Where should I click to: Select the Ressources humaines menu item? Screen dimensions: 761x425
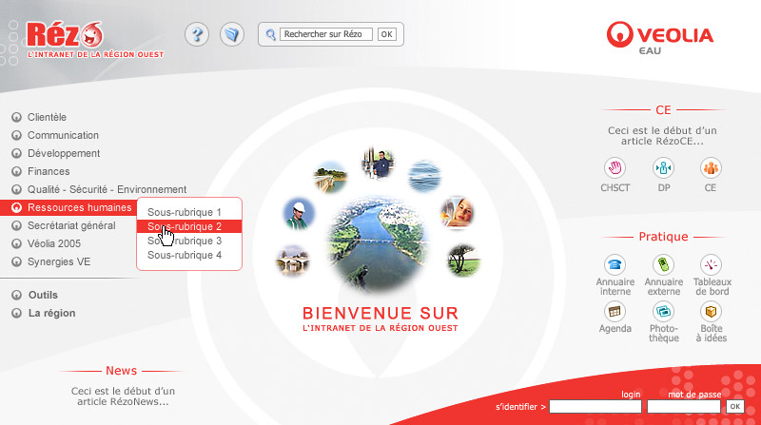click(80, 207)
